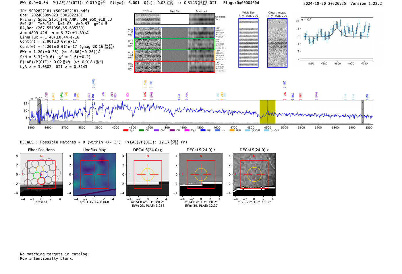Image resolution: width=402 pixels, height=274 pixels.
Task: Open the Gaussian emission line fit plot
Action: (x=337, y=39)
